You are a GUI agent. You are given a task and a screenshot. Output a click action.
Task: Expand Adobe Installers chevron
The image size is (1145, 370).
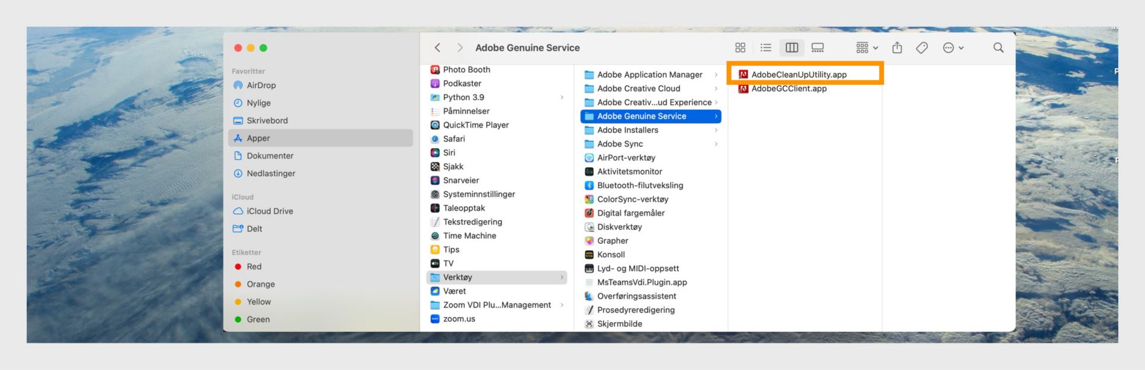click(716, 130)
